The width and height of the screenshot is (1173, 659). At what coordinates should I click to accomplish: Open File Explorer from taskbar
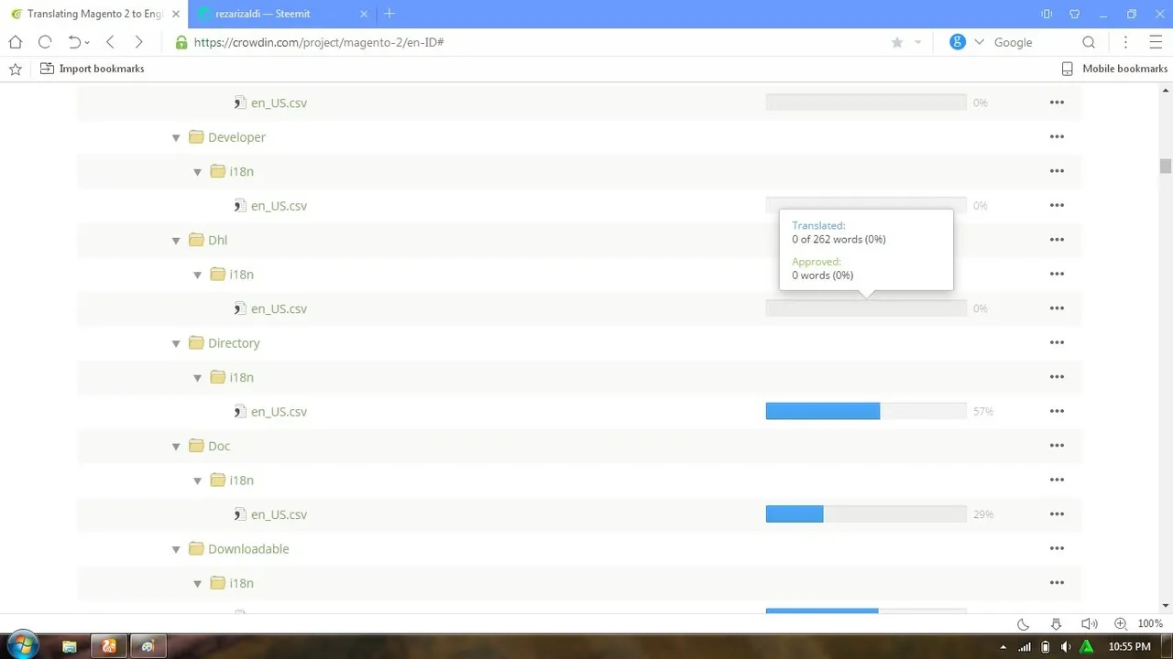70,646
